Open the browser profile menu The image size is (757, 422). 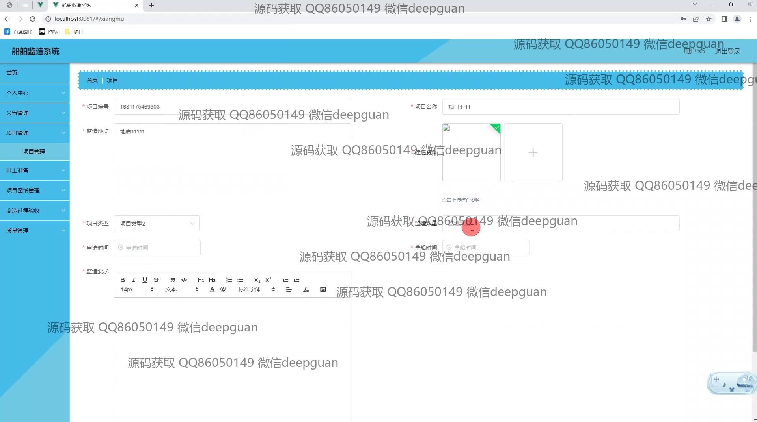(x=737, y=19)
